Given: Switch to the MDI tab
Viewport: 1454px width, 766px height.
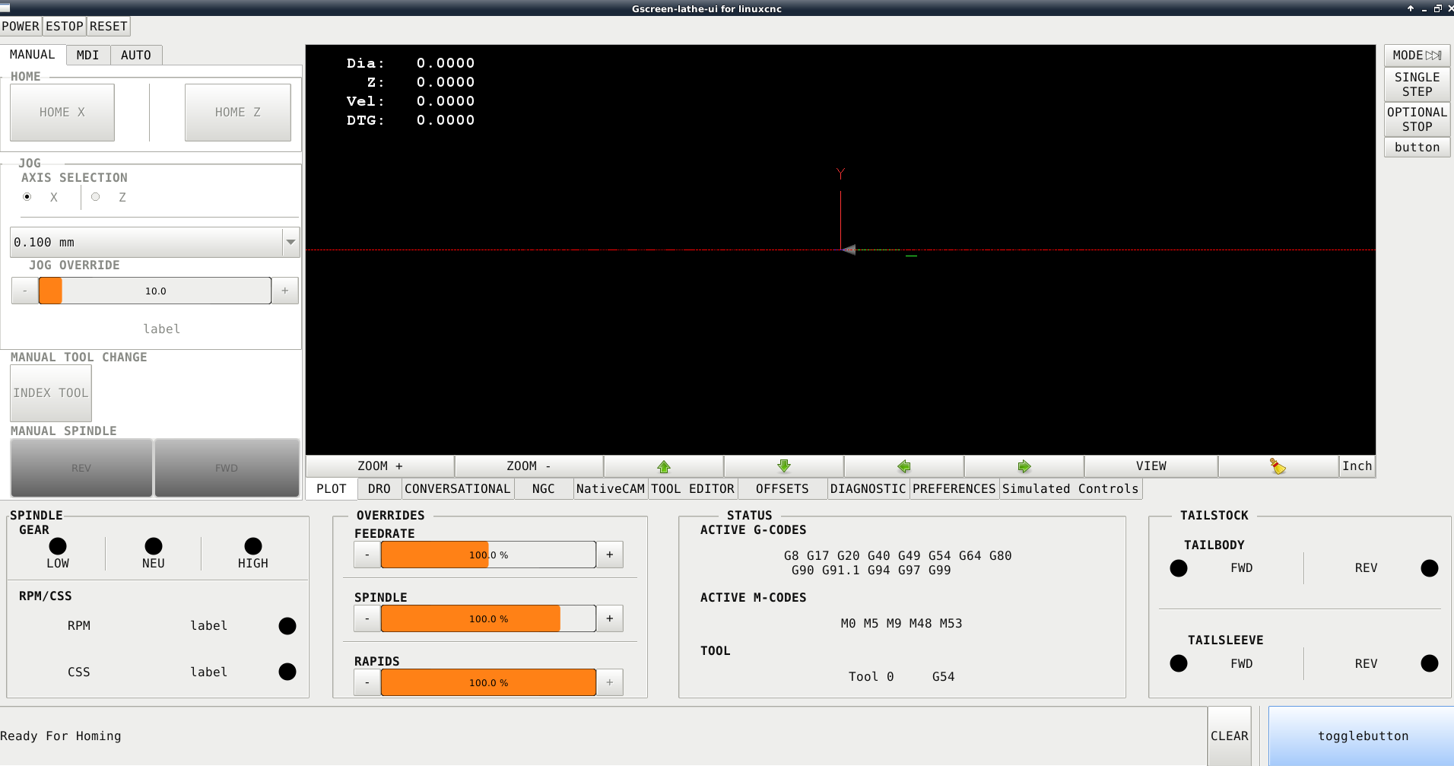Looking at the screenshot, I should tap(87, 55).
